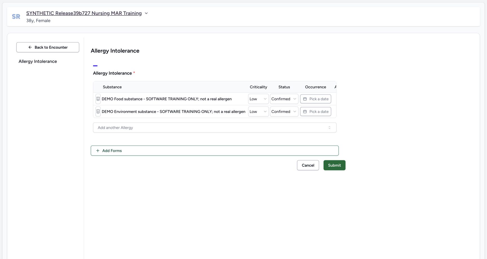Viewport: 487px width, 259px height.
Task: Open Status dropdown for DEMO Food substance
Action: point(284,99)
